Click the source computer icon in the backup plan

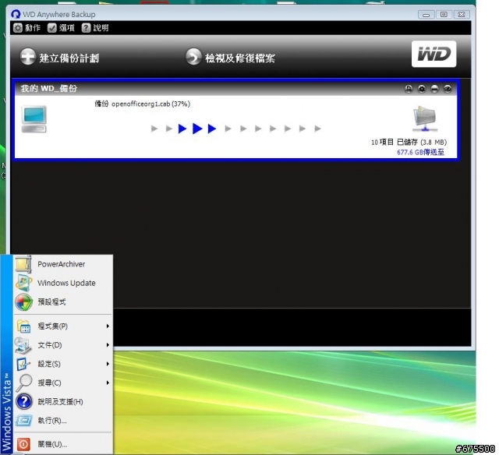point(34,119)
